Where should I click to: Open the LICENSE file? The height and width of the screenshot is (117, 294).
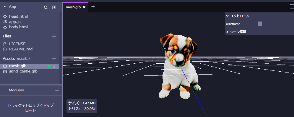[17, 44]
